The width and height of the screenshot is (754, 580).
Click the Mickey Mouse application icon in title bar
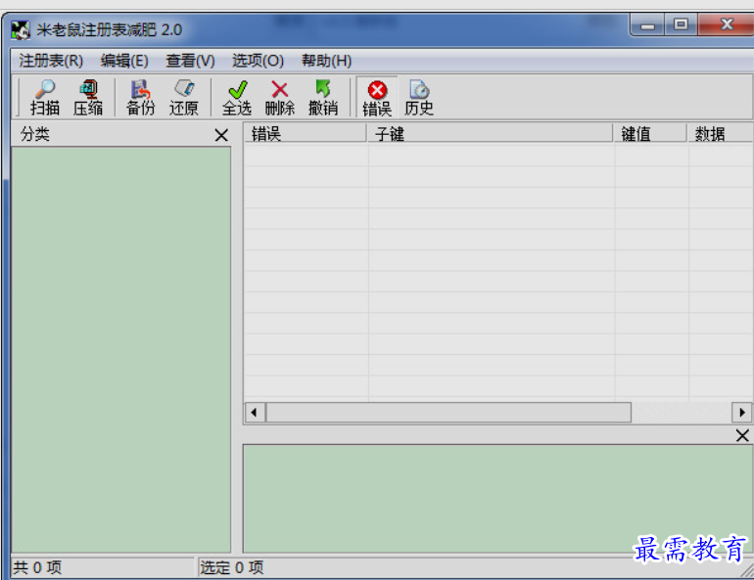[x=21, y=30]
